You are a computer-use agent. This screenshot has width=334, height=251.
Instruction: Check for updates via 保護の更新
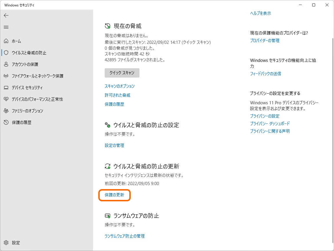(x=114, y=195)
